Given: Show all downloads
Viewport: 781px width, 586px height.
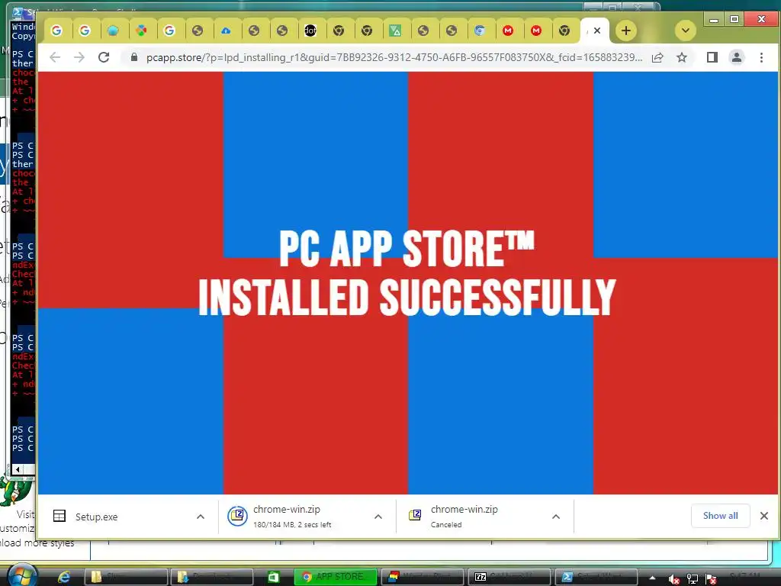Looking at the screenshot, I should [x=720, y=516].
